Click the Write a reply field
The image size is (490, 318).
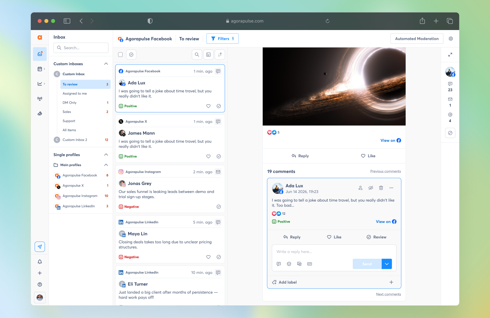(334, 252)
